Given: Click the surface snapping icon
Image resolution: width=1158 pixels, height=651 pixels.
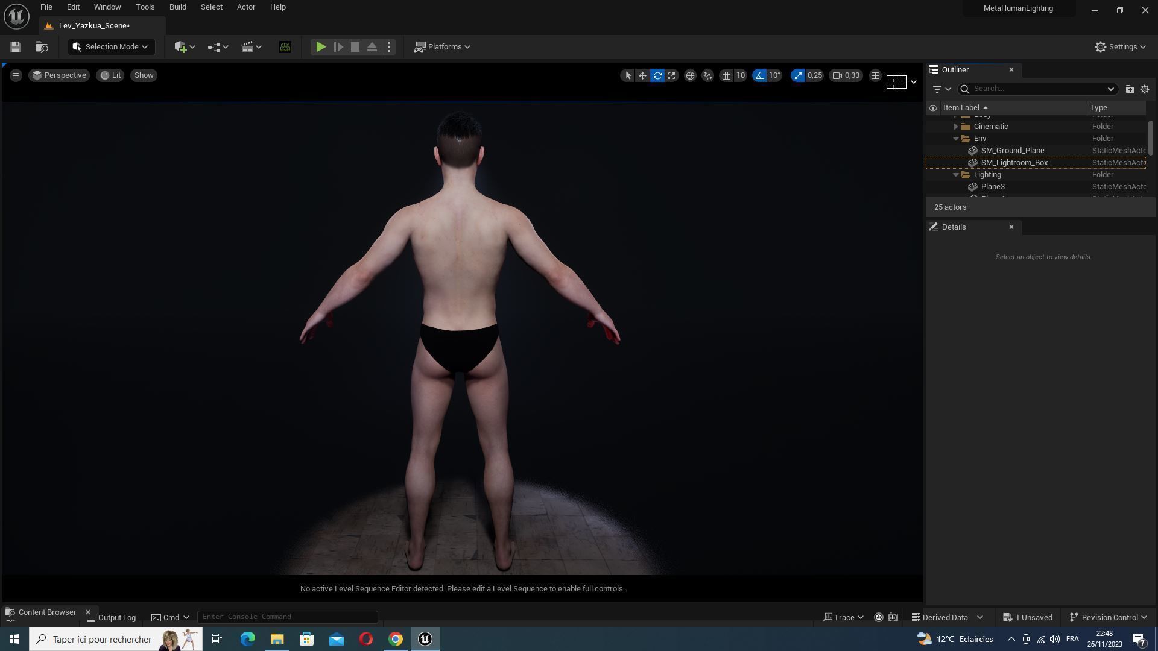Looking at the screenshot, I should (x=707, y=75).
